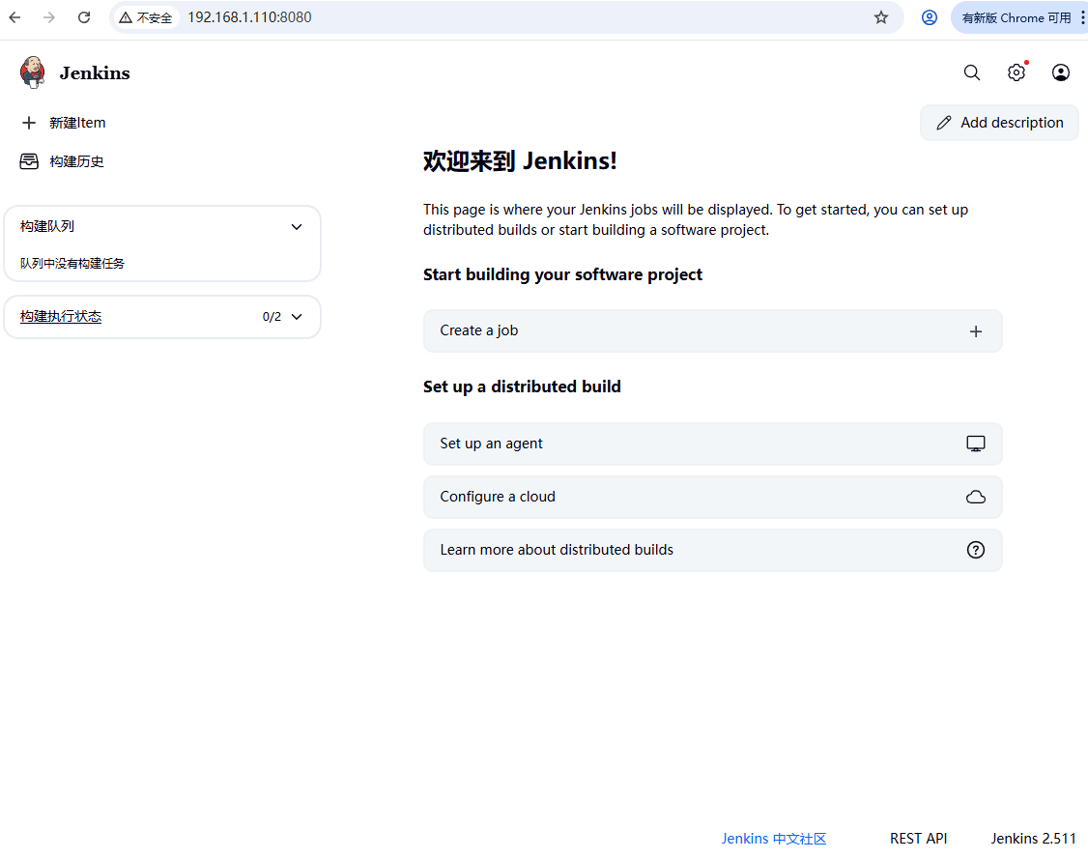Click the 构建历史 inbox icon

tap(29, 161)
